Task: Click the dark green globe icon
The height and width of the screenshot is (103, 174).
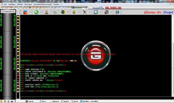Action: pos(63,12)
